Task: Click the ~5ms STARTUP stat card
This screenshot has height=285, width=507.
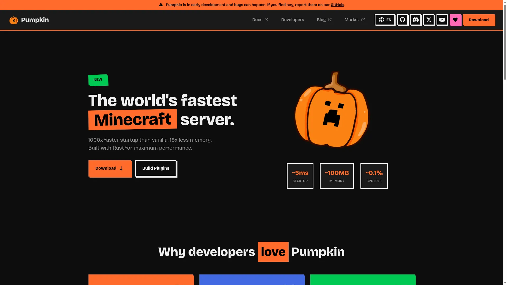Action: pyautogui.click(x=300, y=176)
